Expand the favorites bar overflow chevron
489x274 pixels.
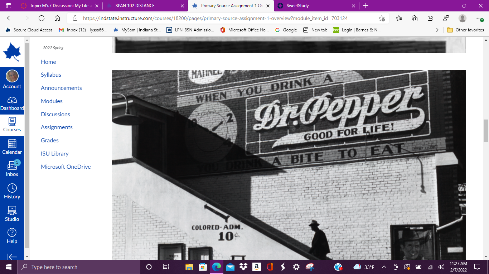(x=437, y=30)
